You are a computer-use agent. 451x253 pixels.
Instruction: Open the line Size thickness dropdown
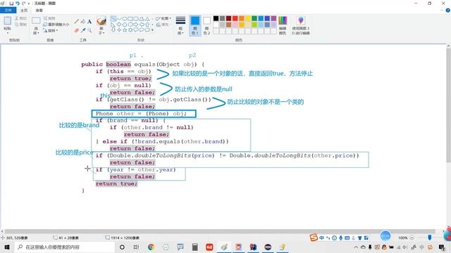[x=180, y=25]
